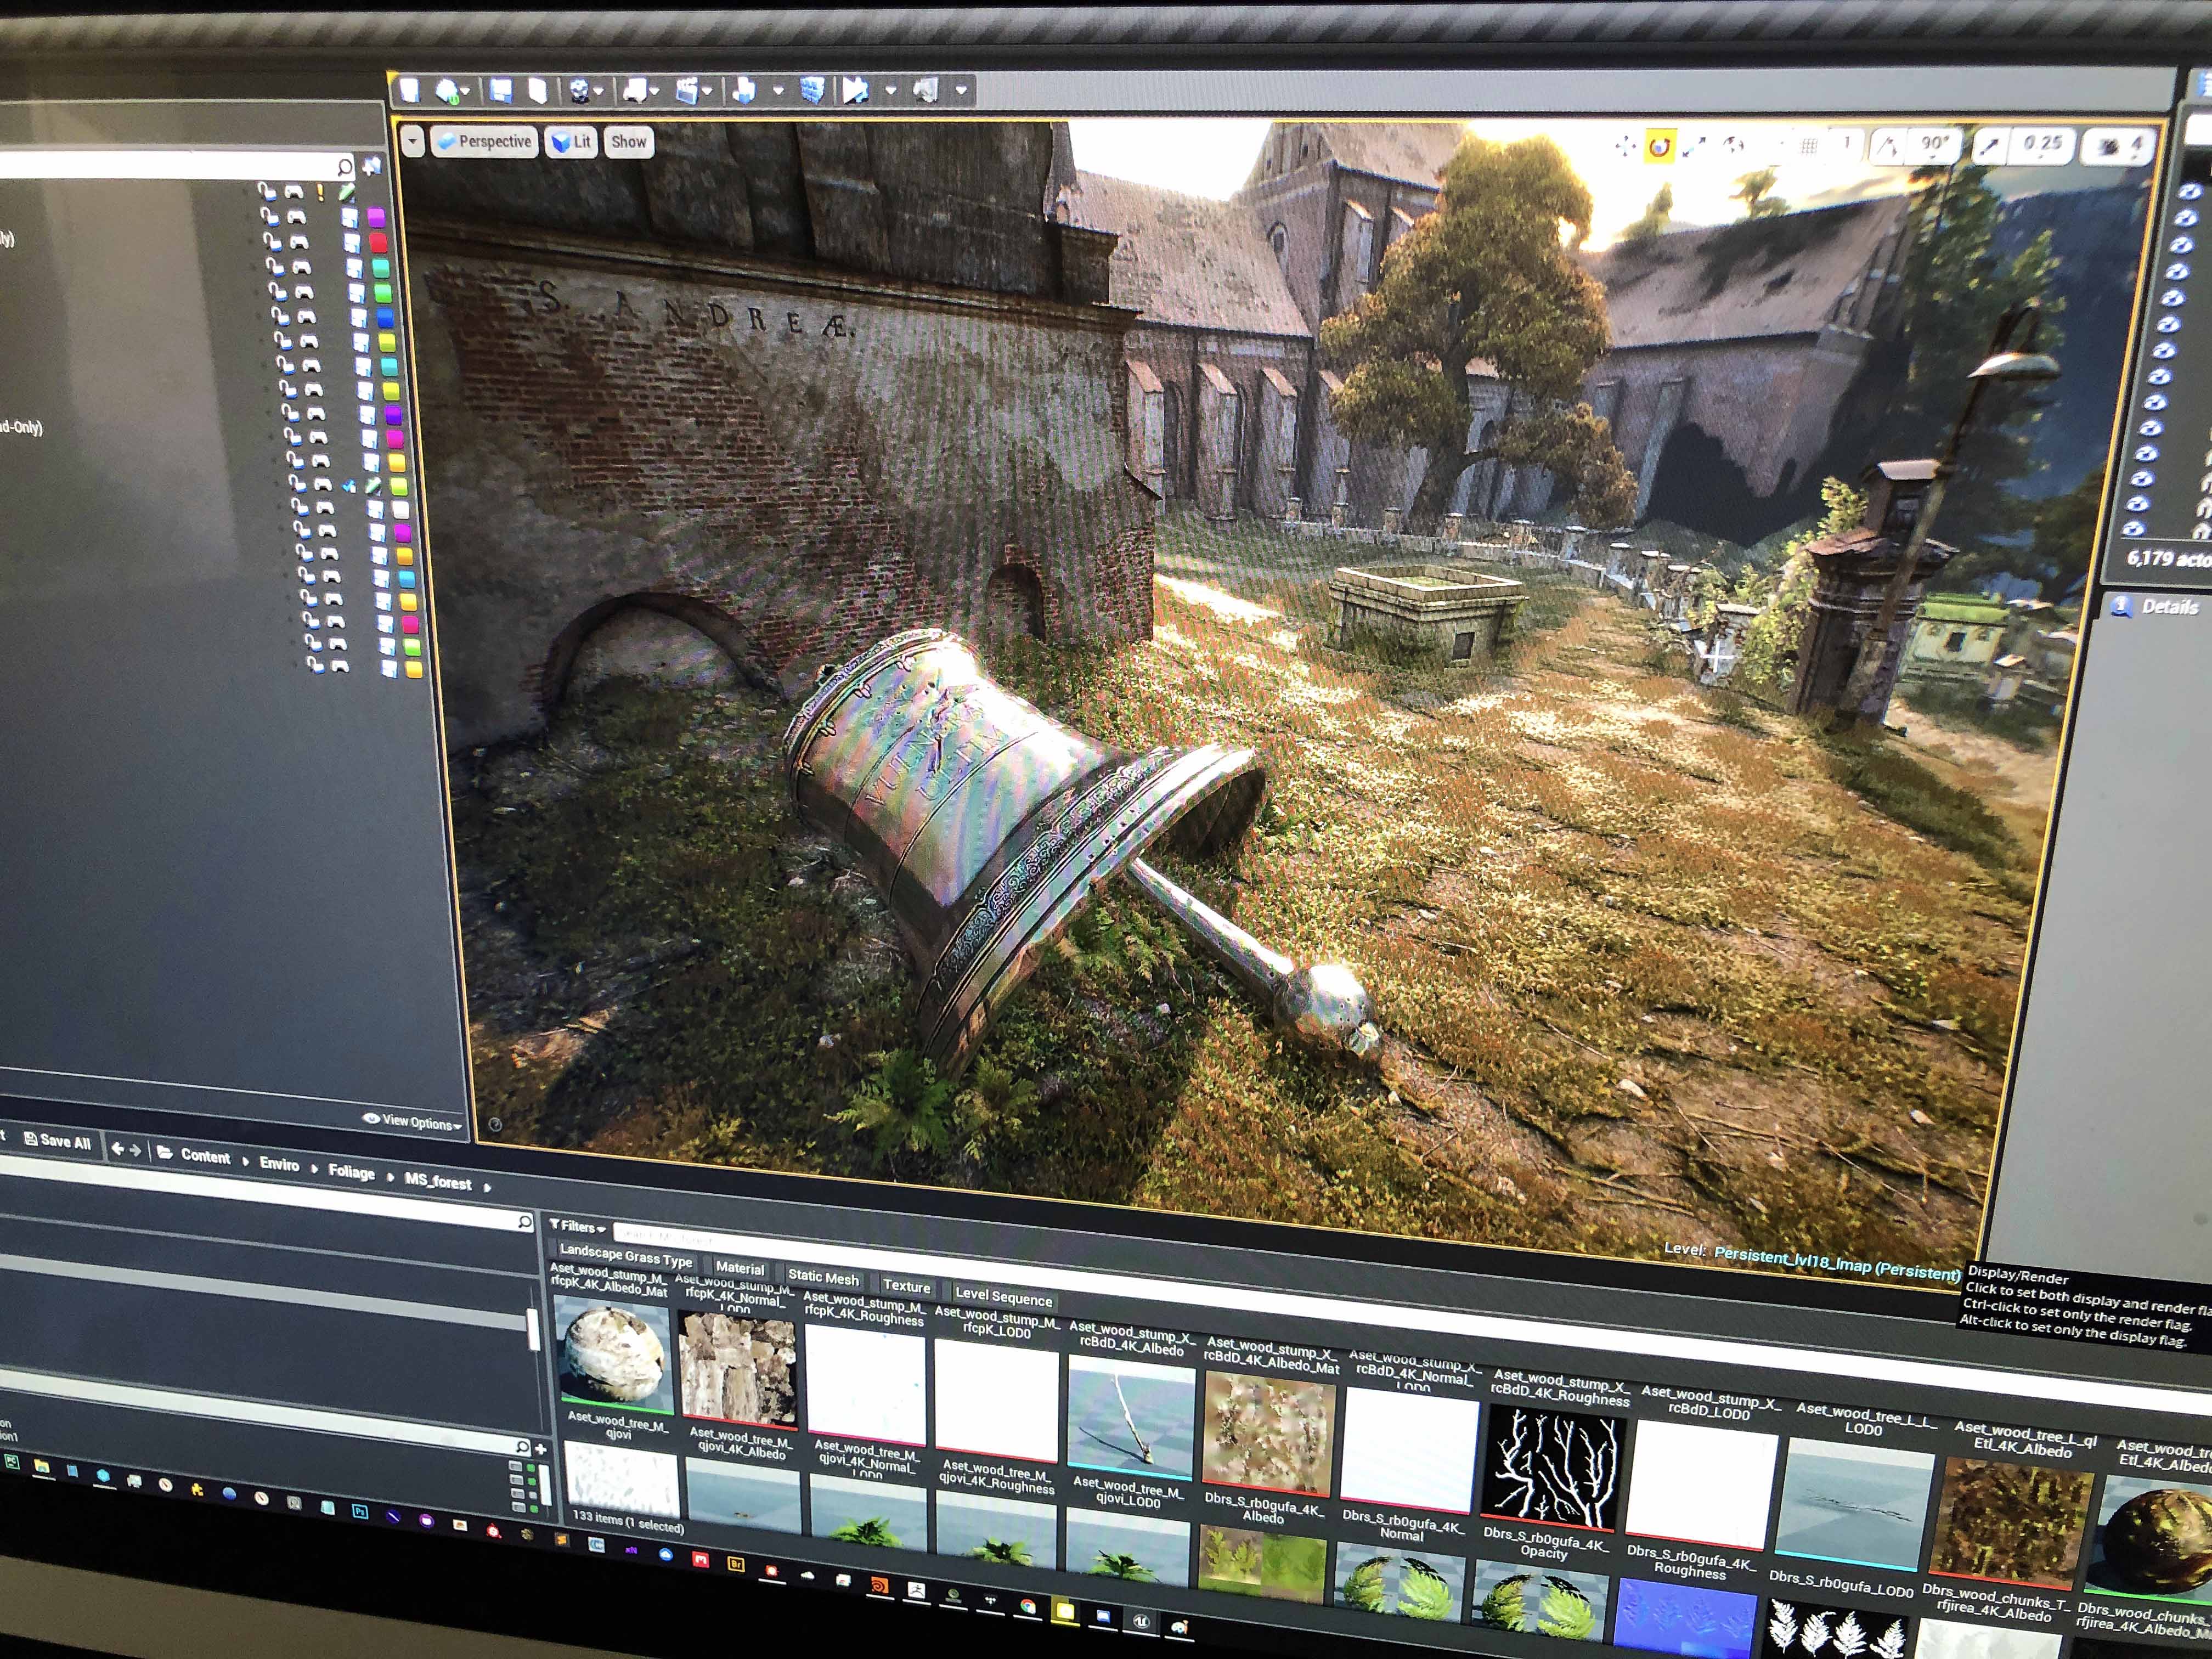This screenshot has width=2212, height=1659.
Task: Expand the content browser Filters dropdown
Action: 578,1226
